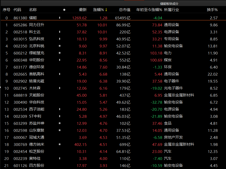Click the circle marker icon in the header

point(64,10)
